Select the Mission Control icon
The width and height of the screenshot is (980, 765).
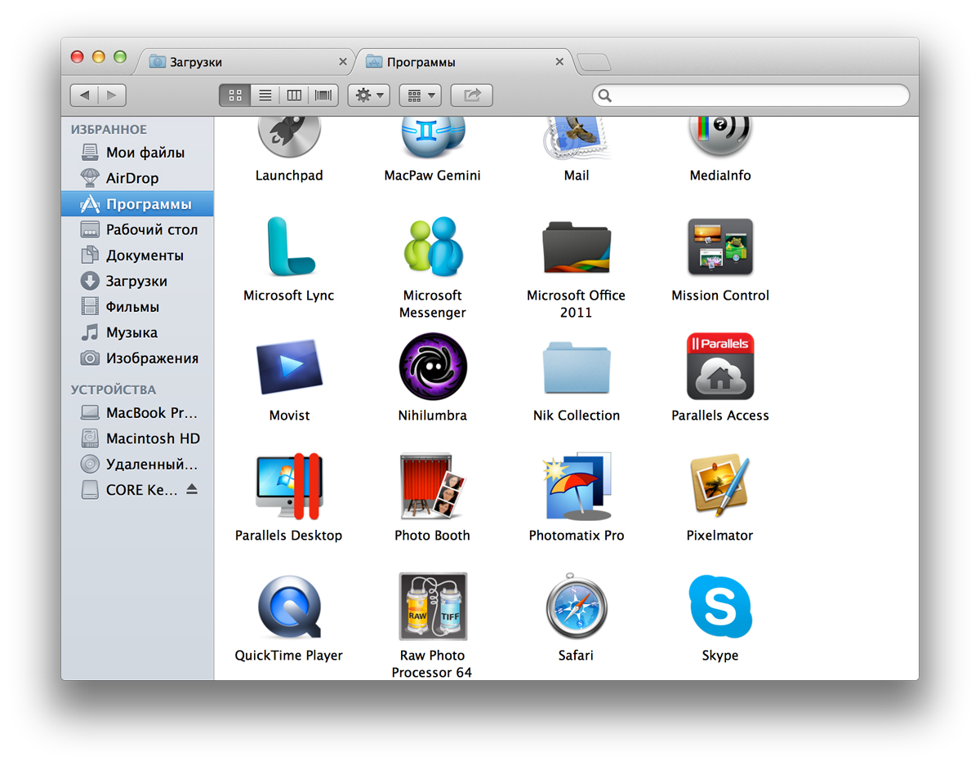[719, 247]
